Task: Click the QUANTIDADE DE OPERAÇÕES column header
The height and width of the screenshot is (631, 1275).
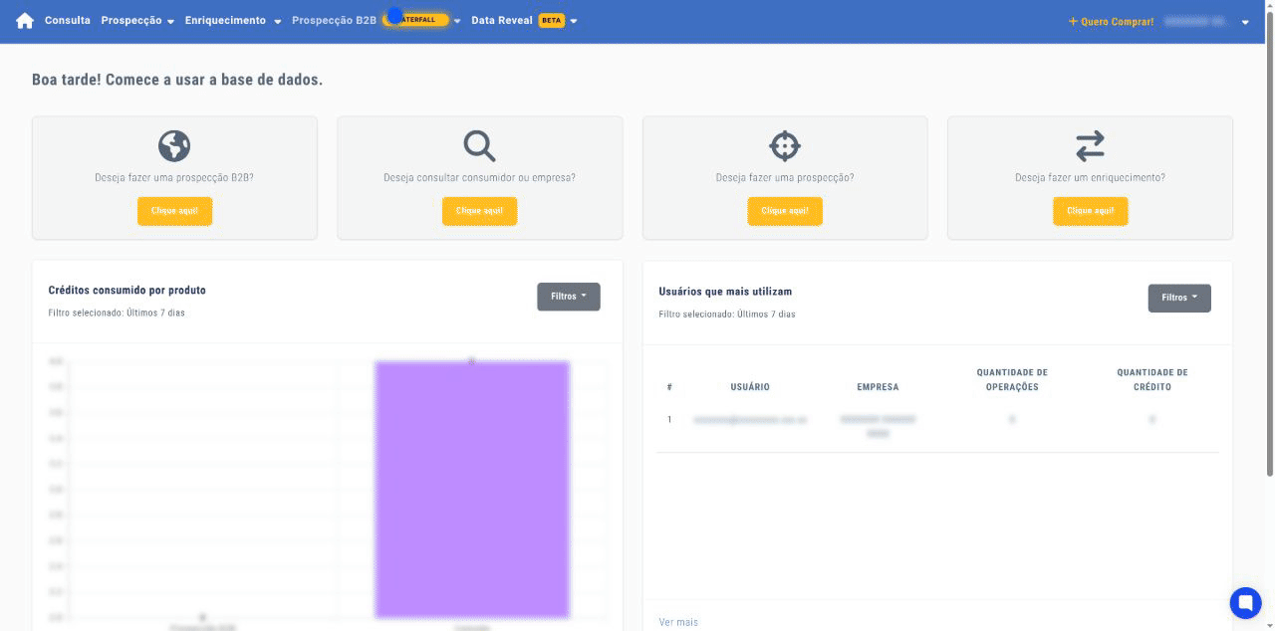Action: pos(1012,379)
